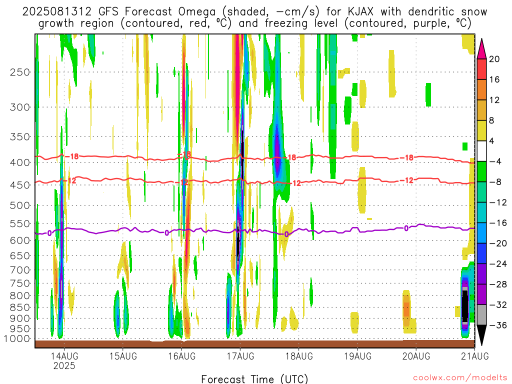Click the yellow swatch between 4 and 8
Viewport: 512px width, 384px height.
coord(481,130)
